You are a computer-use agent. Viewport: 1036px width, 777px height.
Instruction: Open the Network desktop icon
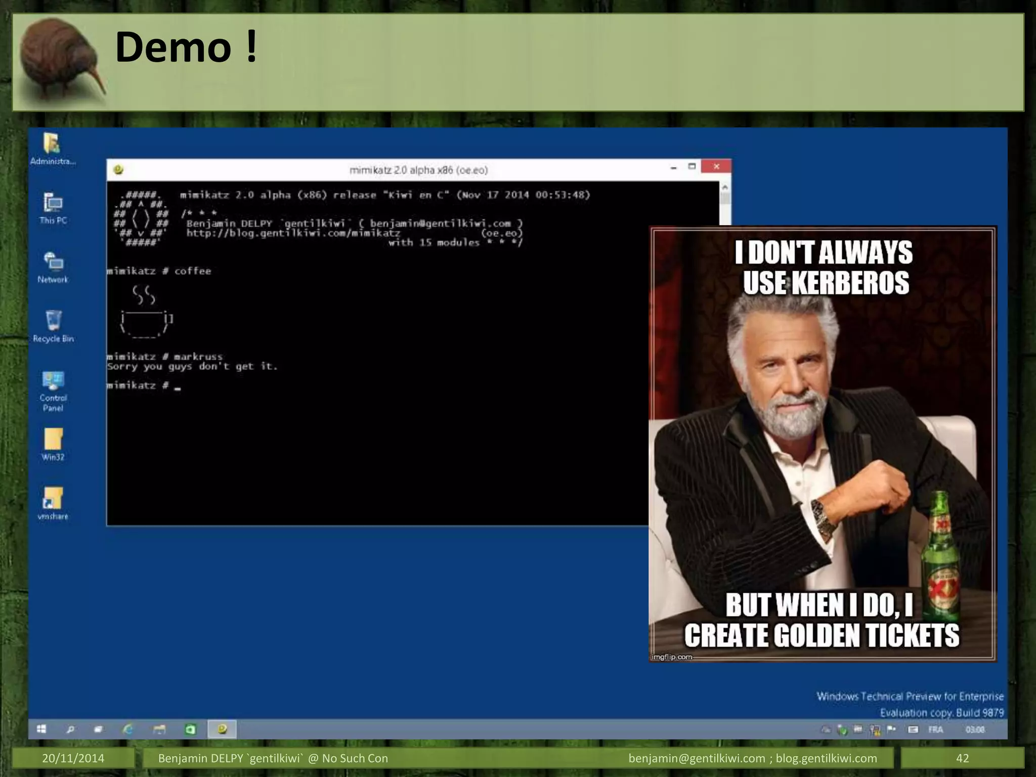53,268
